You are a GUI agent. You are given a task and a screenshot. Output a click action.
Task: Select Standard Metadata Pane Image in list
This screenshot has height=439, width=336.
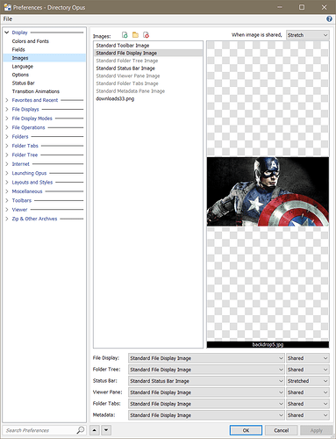coord(148,91)
